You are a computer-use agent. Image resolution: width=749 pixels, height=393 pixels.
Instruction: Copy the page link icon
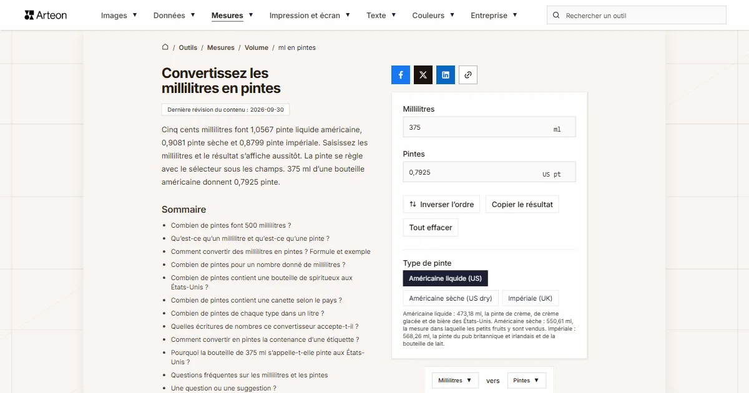coord(468,75)
